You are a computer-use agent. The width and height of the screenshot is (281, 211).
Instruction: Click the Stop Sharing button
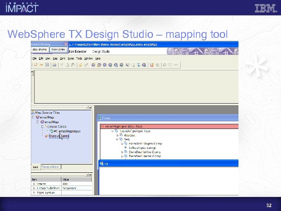pyautogui.click(x=39, y=49)
